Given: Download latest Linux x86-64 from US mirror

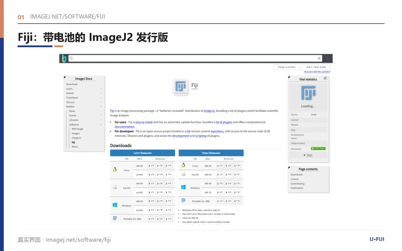Looking at the screenshot, I should (151, 166).
